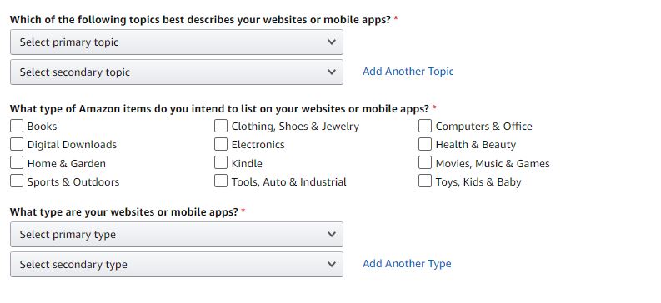Check the Books checkbox
661x303 pixels.
(17, 126)
